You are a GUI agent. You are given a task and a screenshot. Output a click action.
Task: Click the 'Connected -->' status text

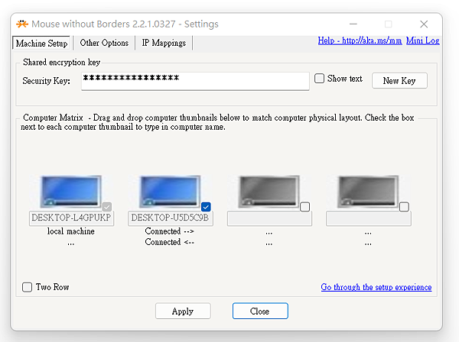pyautogui.click(x=170, y=231)
